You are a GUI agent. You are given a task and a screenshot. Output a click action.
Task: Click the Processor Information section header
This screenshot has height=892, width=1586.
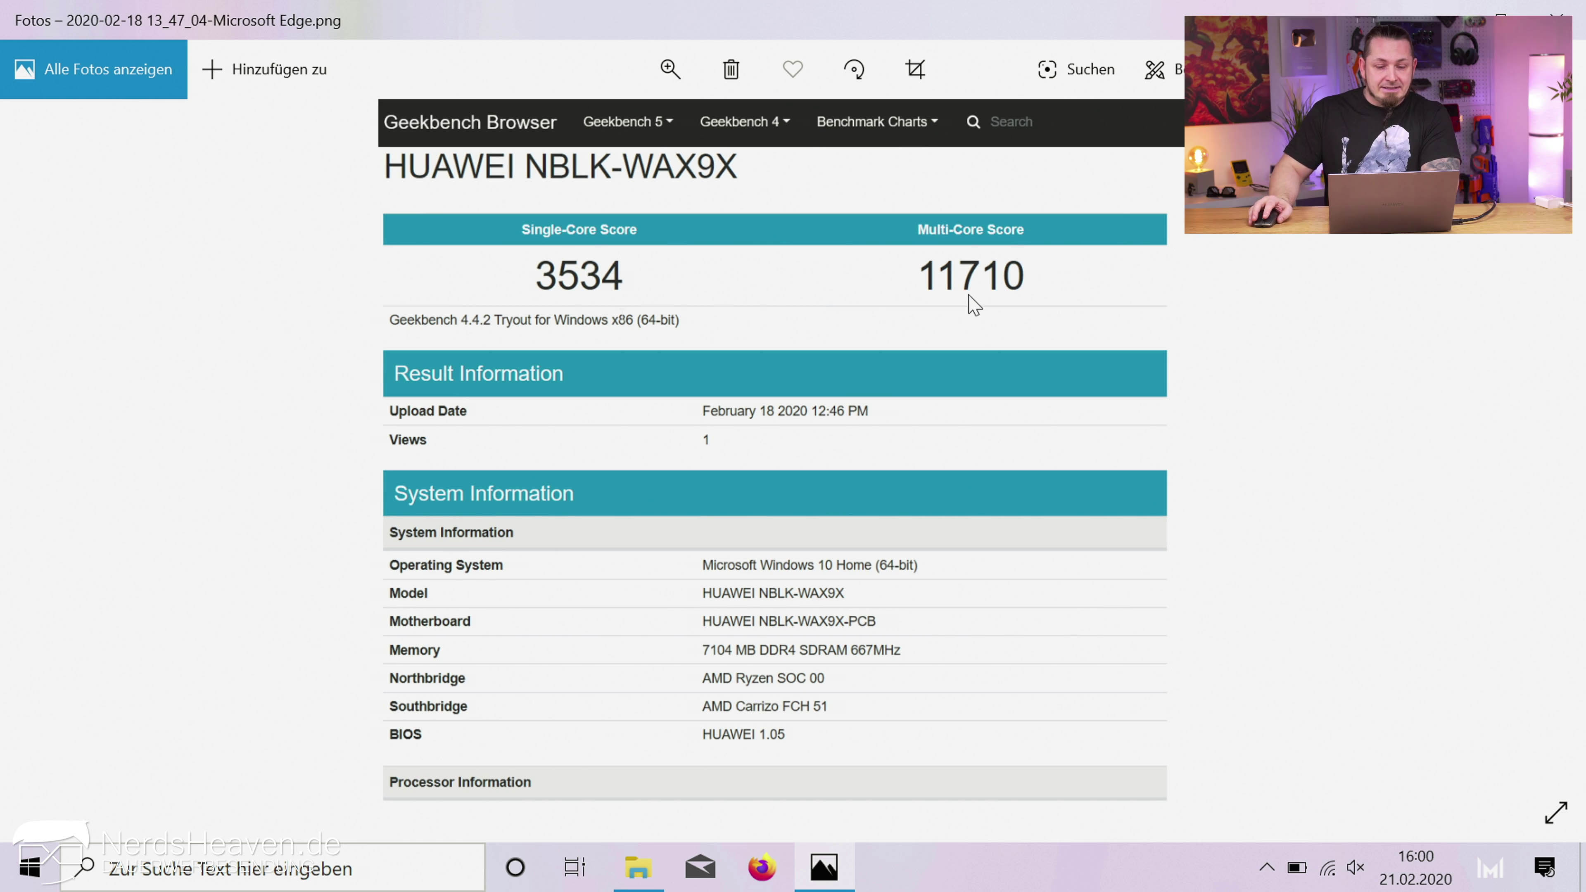[774, 783]
